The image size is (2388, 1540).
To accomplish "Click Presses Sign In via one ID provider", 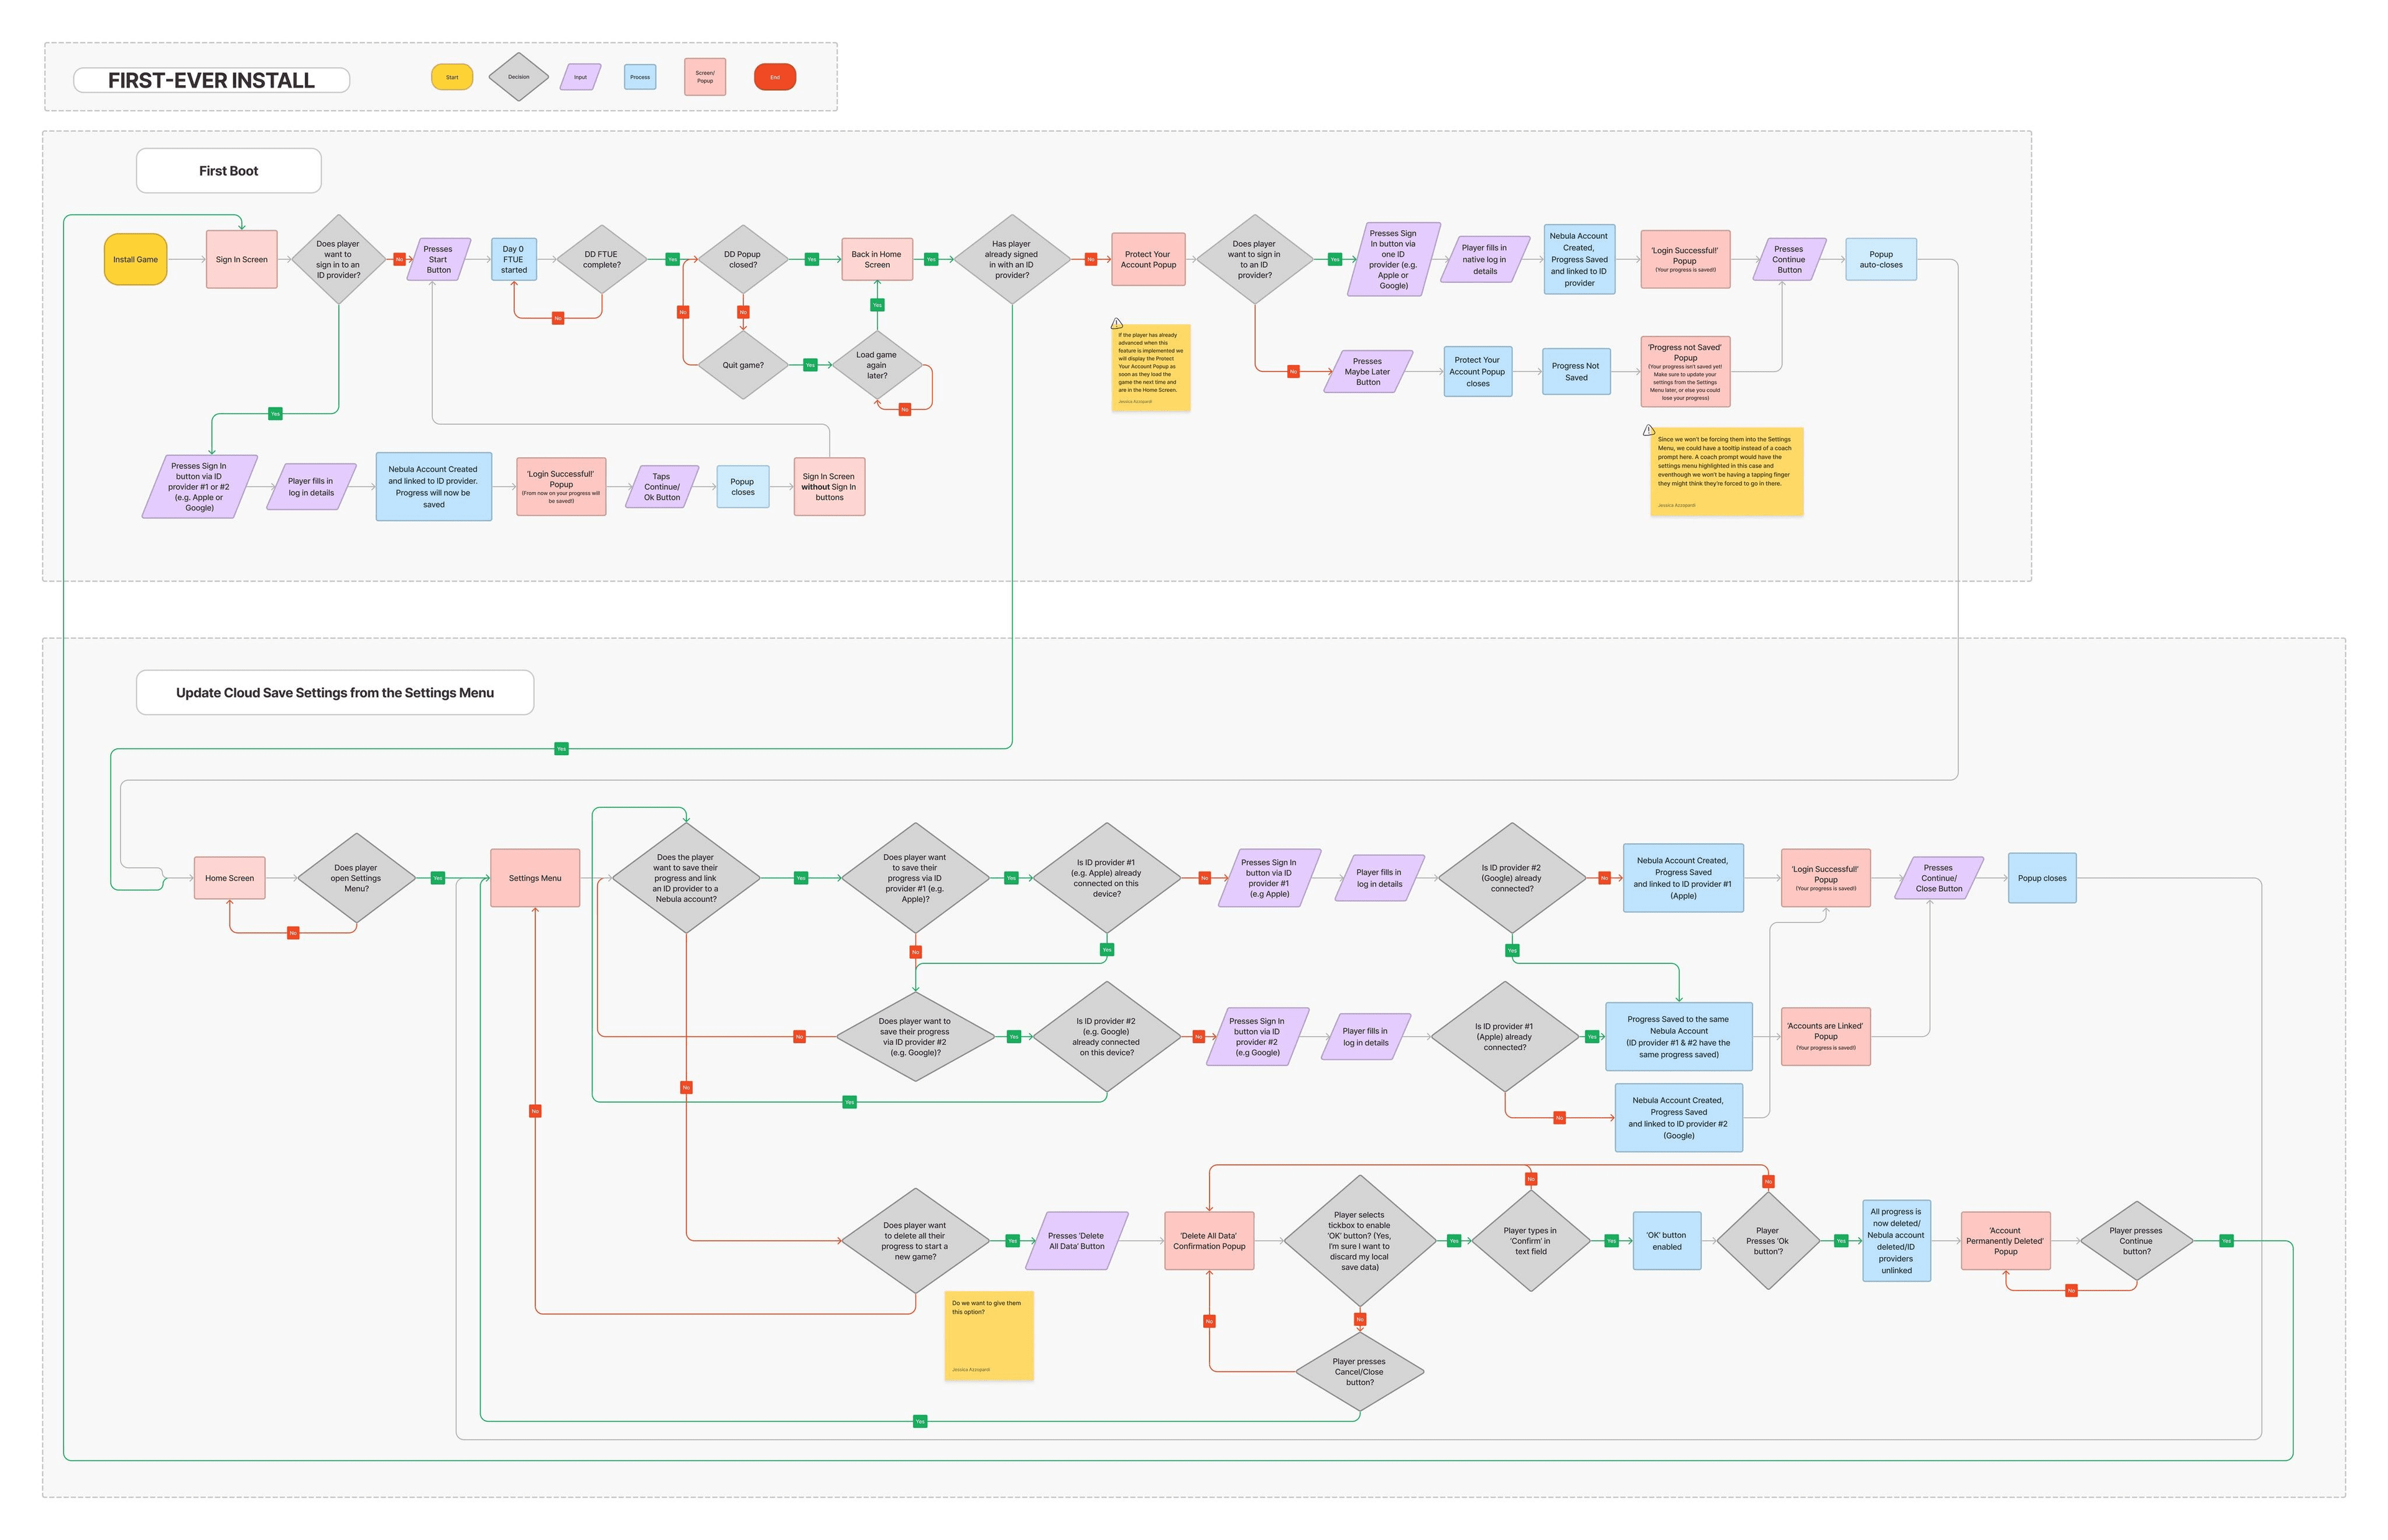I will click(1394, 259).
